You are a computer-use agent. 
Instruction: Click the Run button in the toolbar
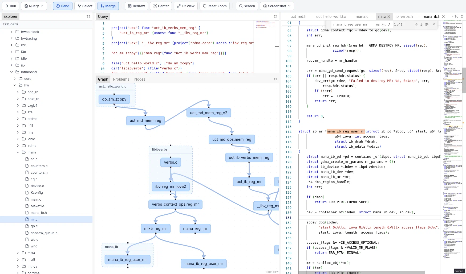coord(10,6)
